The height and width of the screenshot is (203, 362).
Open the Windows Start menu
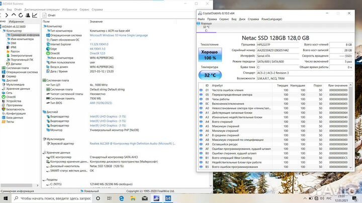click(x=6, y=198)
